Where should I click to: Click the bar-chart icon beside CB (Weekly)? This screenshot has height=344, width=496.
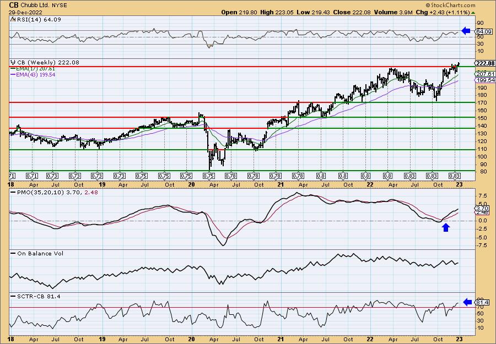13,63
